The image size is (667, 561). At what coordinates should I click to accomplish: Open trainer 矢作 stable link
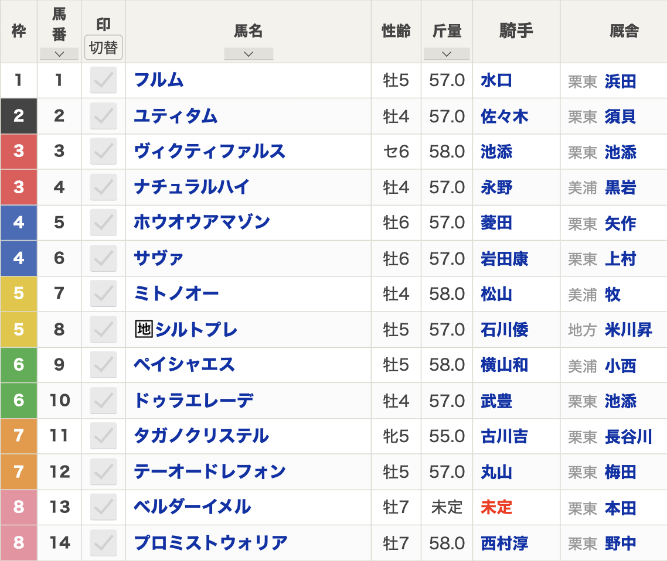[621, 224]
